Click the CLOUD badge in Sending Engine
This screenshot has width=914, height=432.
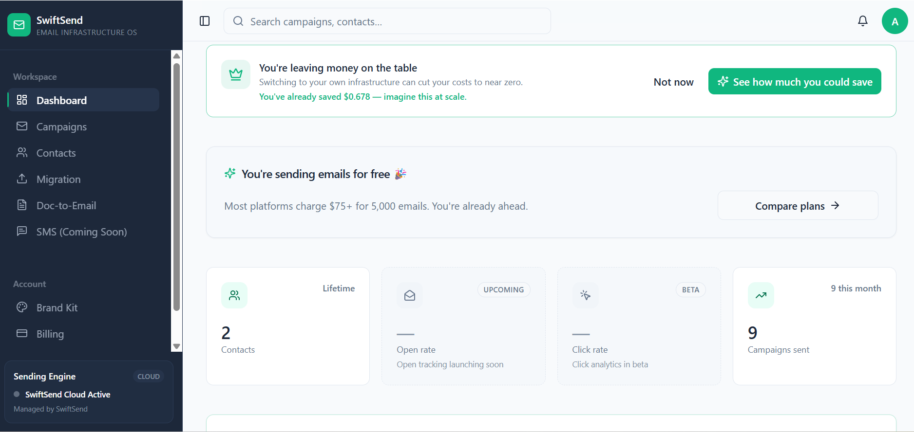149,376
